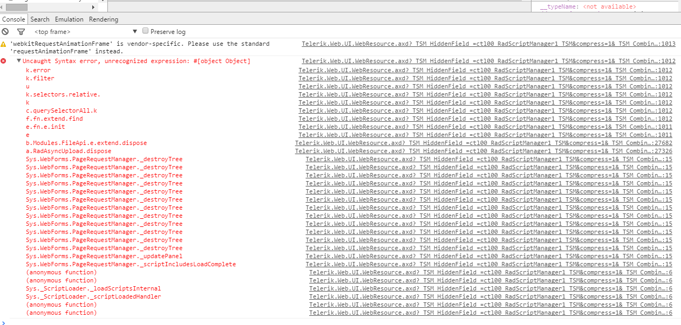This screenshot has width=681, height=325.
Task: Select the webkitRequestAnimationFrame warning message text
Action: click(140, 47)
